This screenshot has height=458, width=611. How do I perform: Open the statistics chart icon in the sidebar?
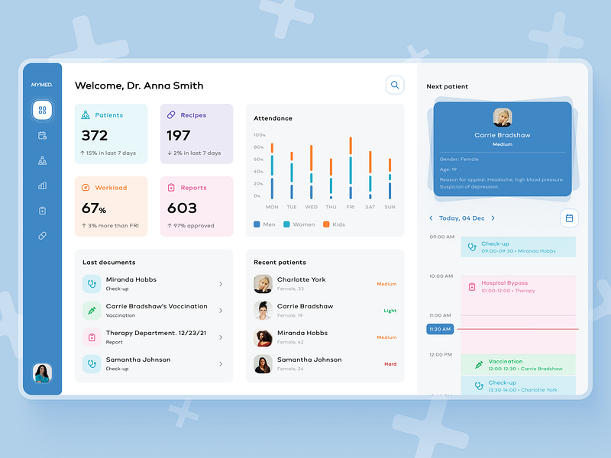(42, 185)
